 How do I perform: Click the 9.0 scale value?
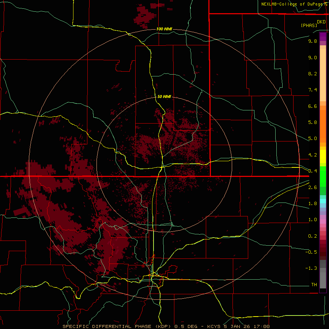click(x=313, y=57)
